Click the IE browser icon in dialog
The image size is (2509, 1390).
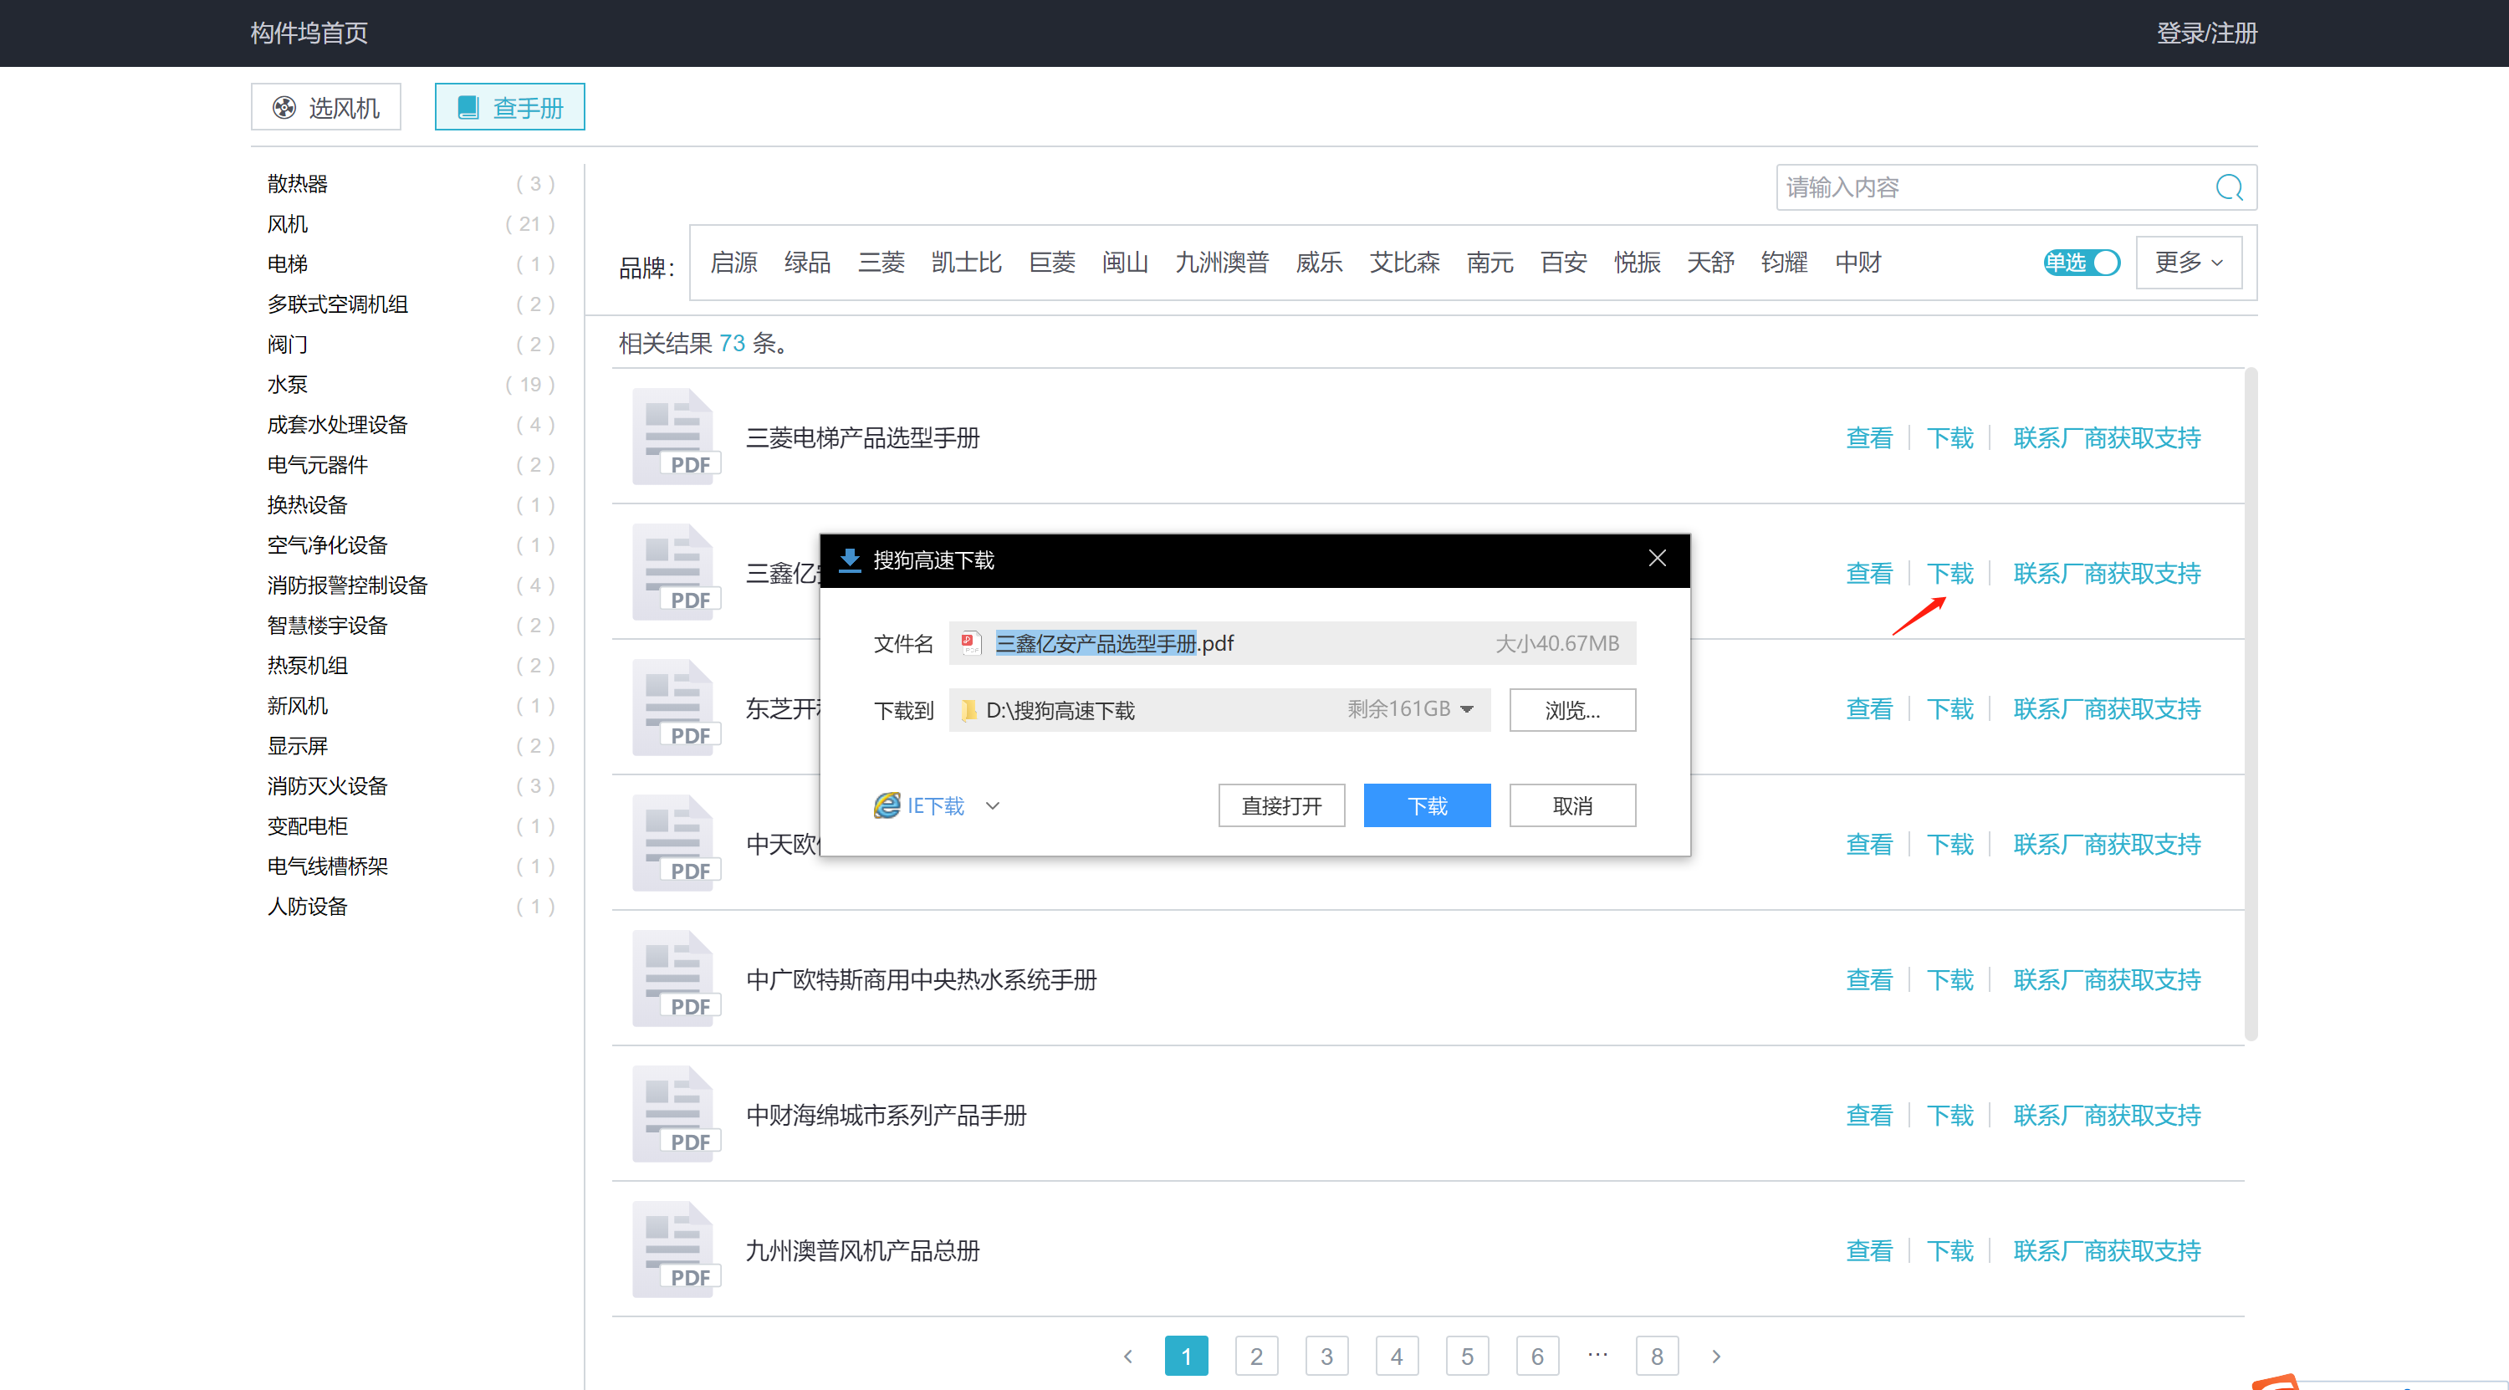point(887,805)
